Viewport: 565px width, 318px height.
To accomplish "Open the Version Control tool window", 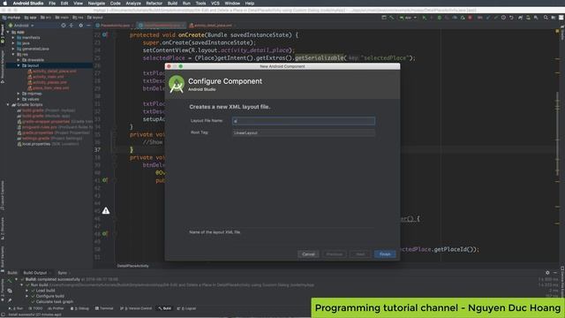I will point(136,308).
